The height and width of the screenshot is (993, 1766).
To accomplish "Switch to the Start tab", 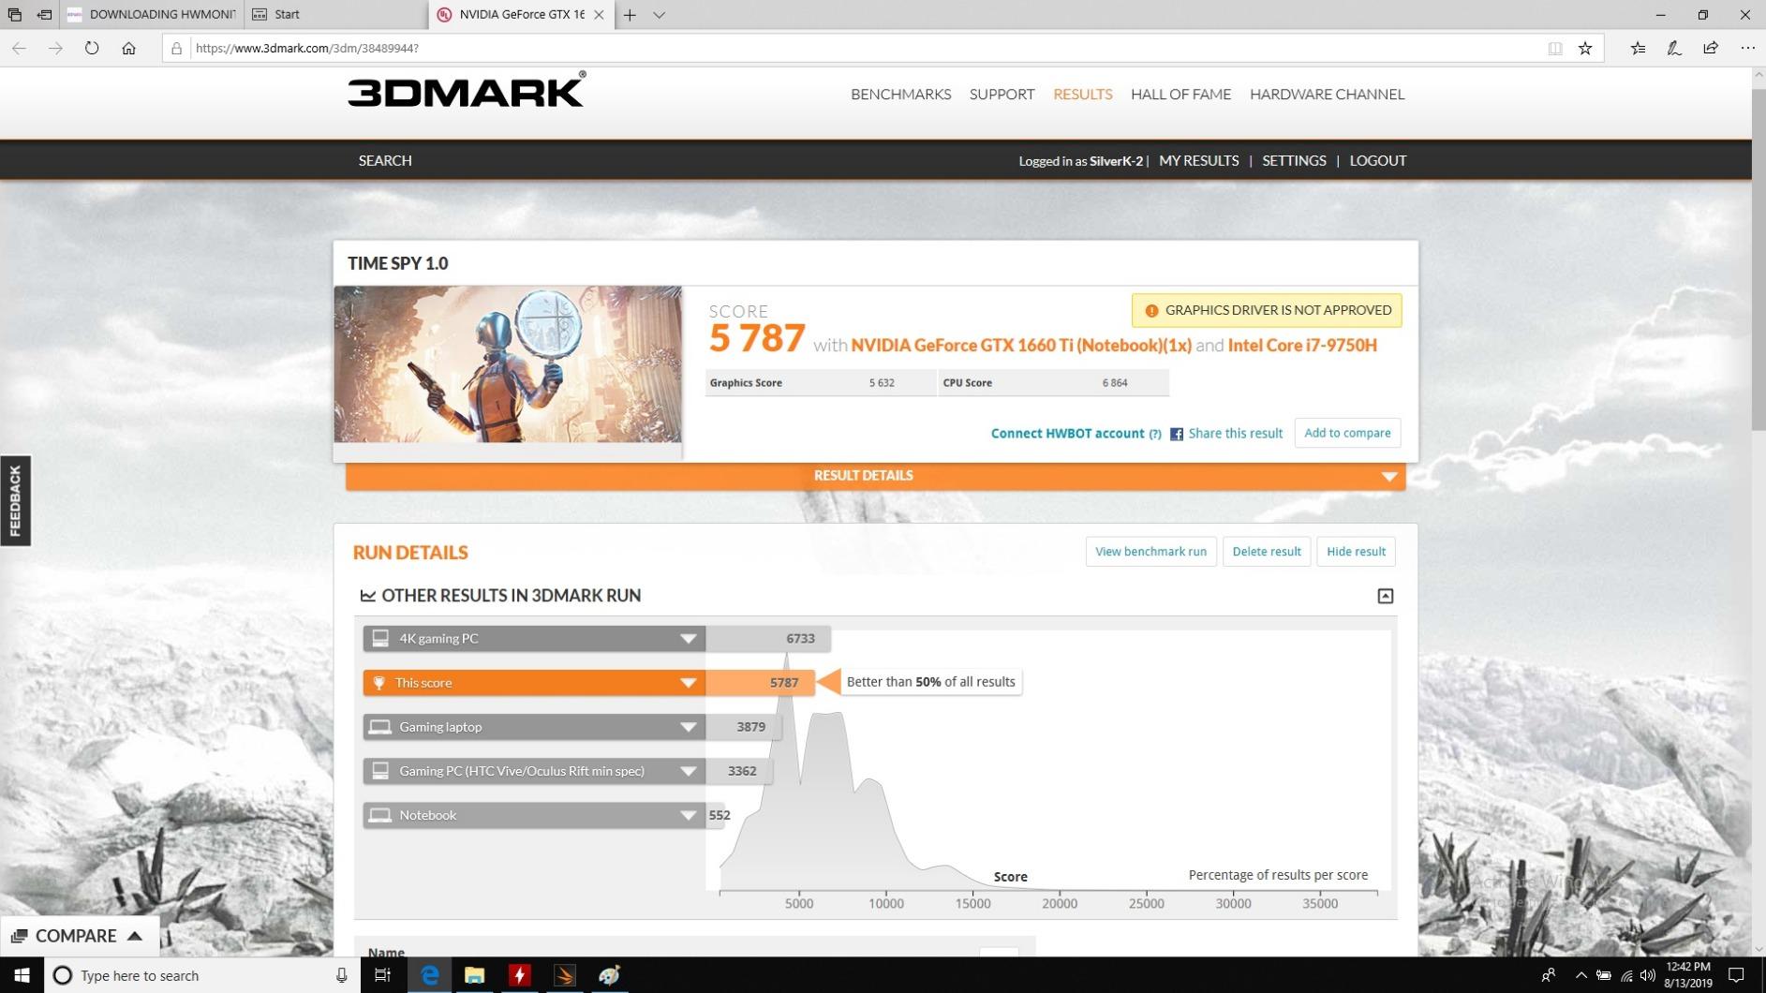I will (x=335, y=14).
